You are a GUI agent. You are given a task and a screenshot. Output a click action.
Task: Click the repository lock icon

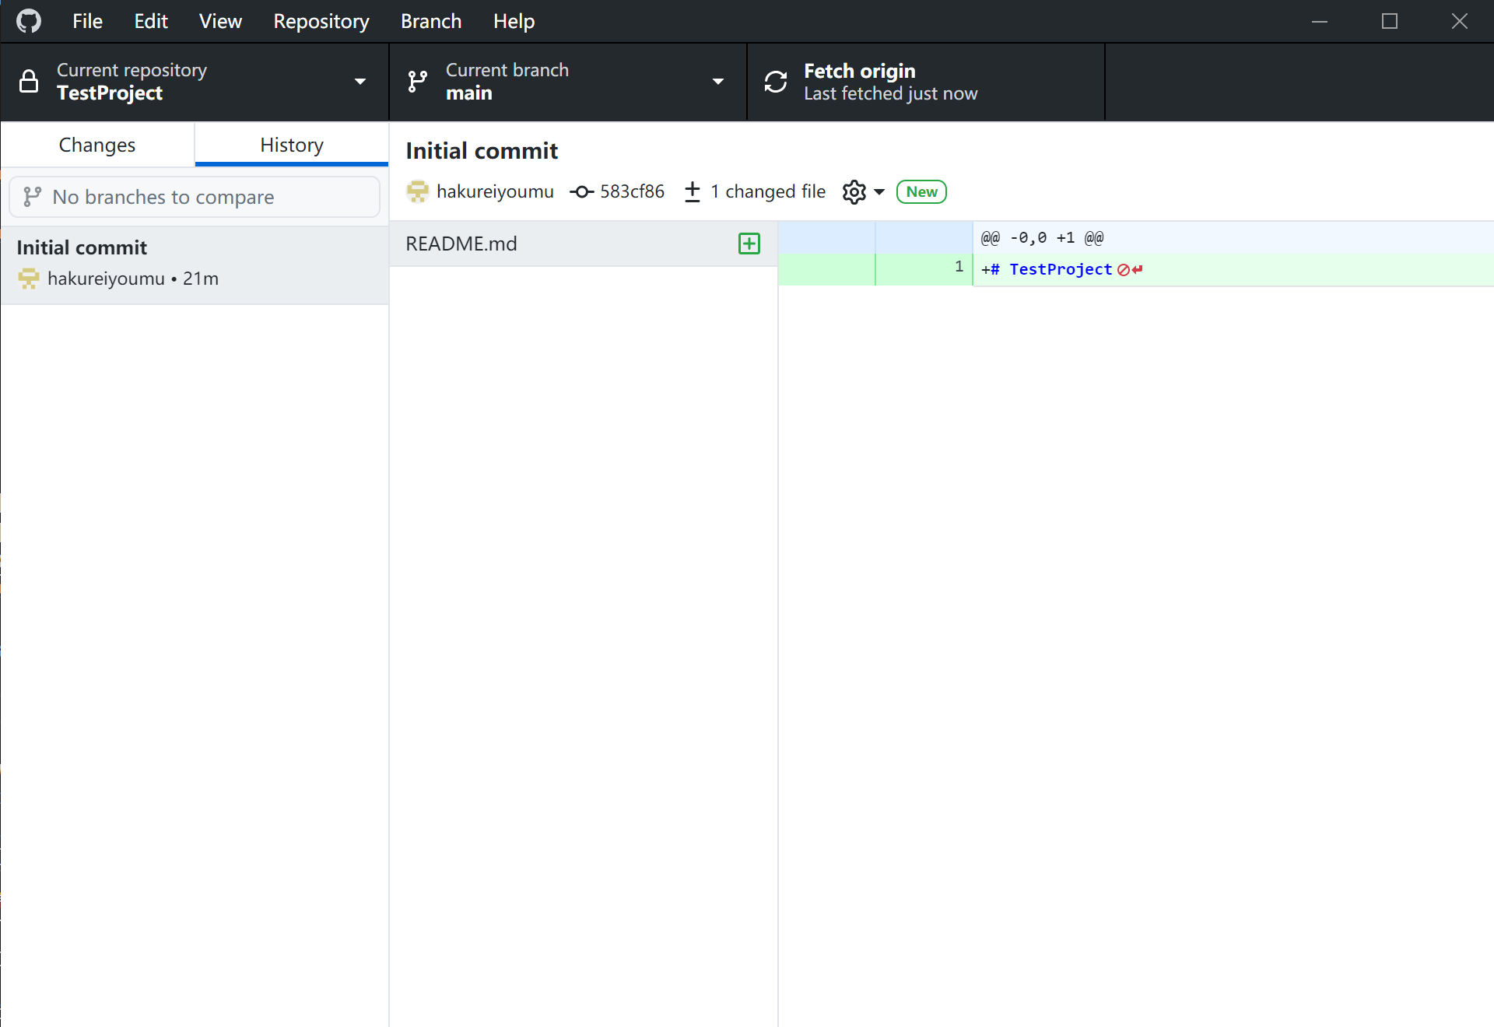(x=29, y=82)
